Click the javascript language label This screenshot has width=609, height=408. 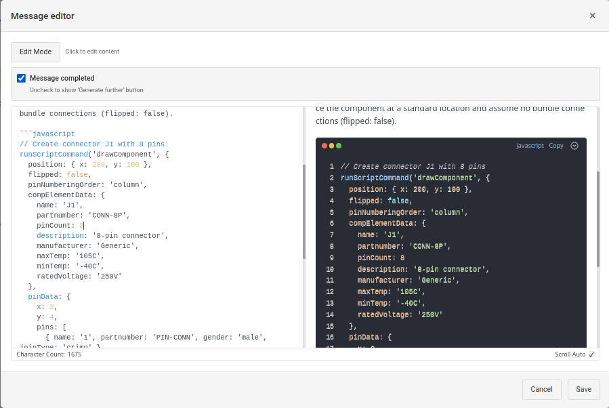coord(530,146)
